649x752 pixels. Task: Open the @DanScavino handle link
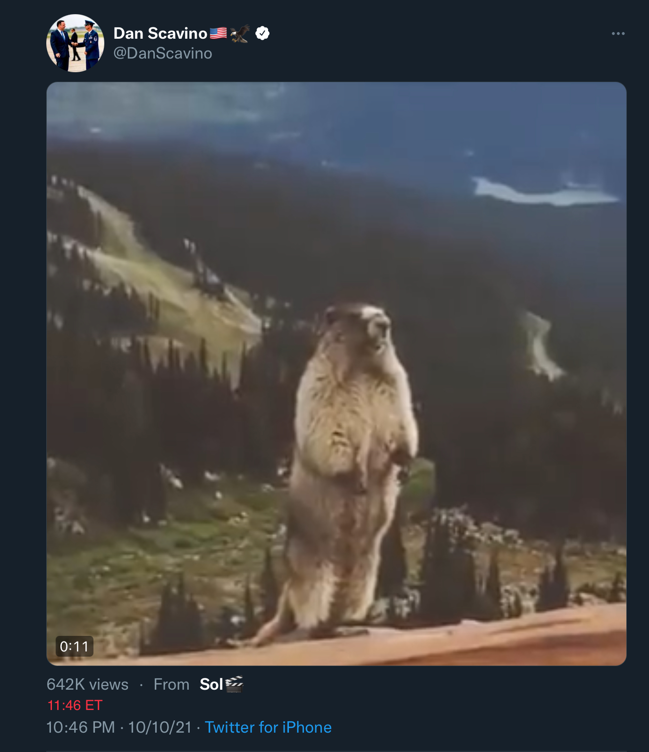tap(163, 53)
